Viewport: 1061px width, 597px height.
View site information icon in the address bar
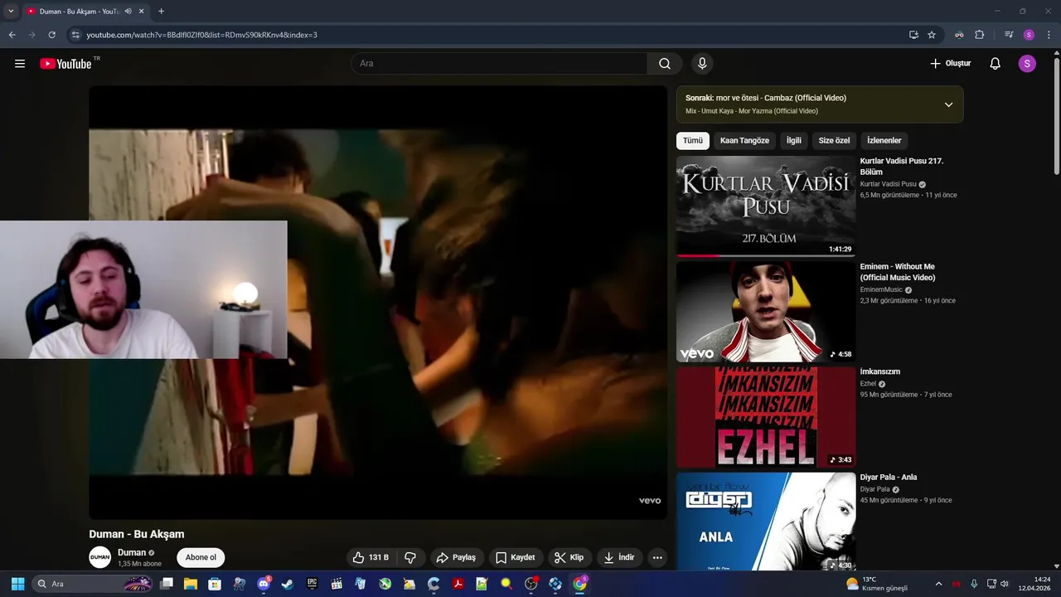click(75, 35)
